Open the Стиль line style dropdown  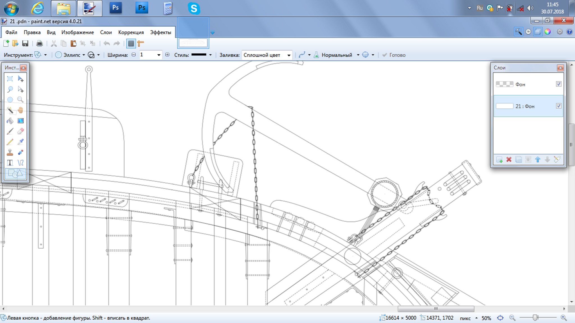(x=201, y=55)
